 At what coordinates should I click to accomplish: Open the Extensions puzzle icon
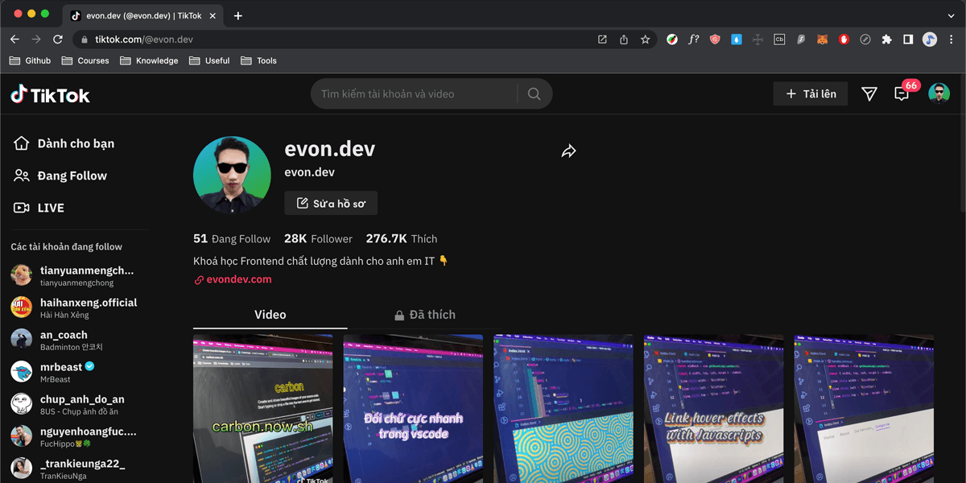[887, 39]
